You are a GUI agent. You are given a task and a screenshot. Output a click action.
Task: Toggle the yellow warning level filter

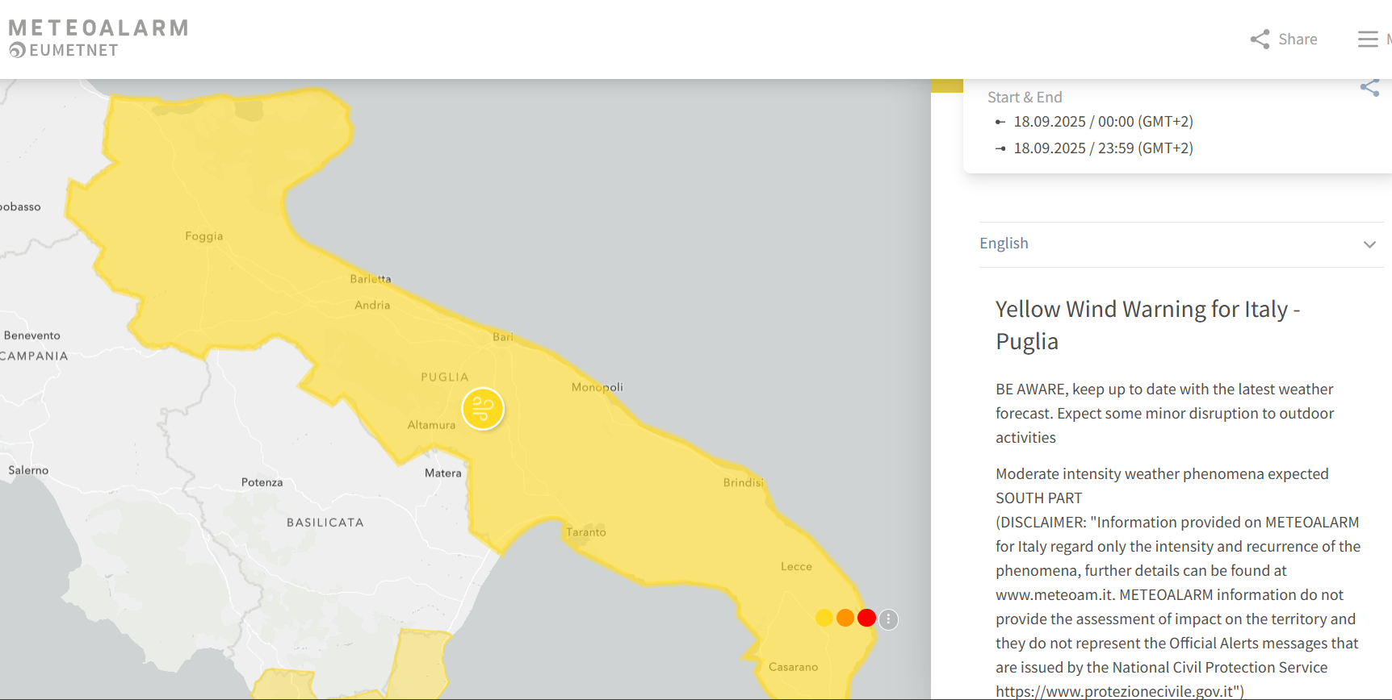coord(824,618)
